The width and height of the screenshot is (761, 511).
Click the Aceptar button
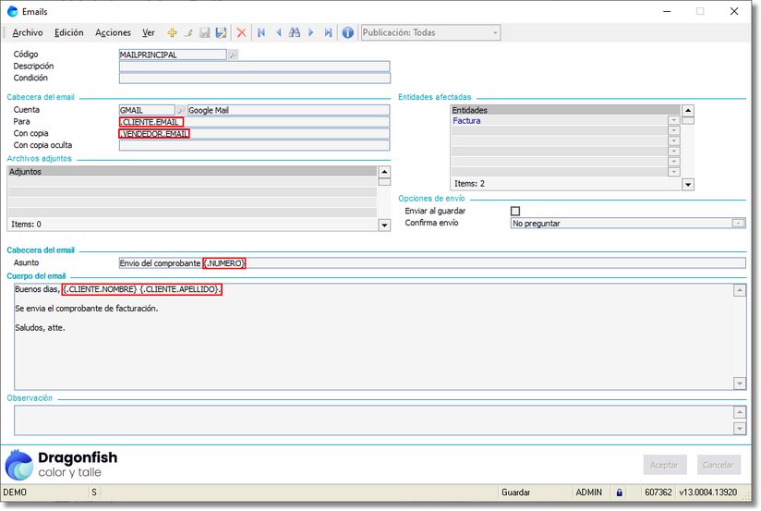click(x=664, y=465)
